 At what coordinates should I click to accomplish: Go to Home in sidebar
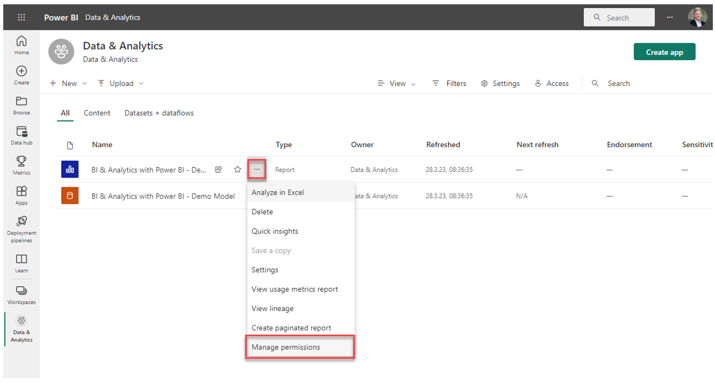tap(22, 45)
